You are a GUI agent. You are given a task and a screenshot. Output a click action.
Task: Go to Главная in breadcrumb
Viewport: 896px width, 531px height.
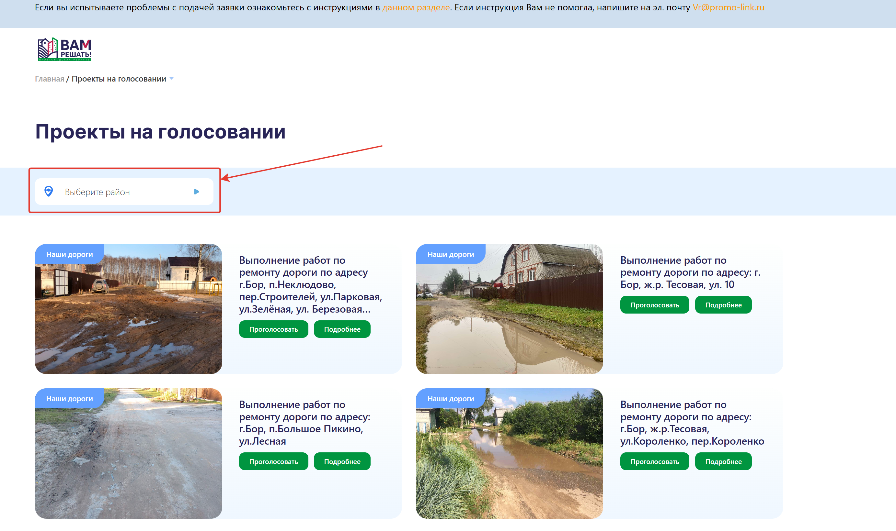[x=50, y=79]
